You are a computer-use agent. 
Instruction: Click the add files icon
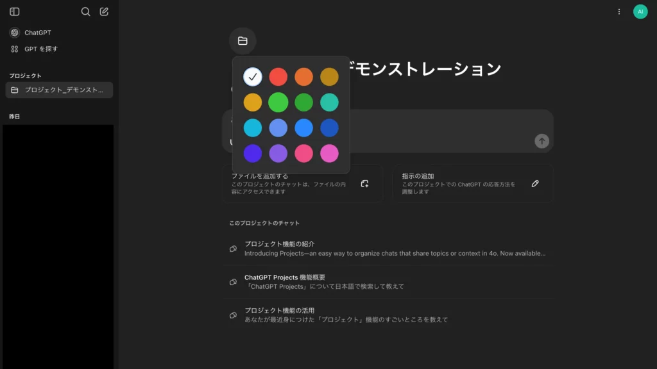pos(364,184)
